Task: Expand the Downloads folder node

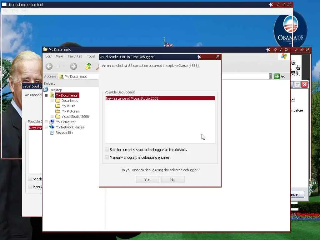Action: pos(52,101)
